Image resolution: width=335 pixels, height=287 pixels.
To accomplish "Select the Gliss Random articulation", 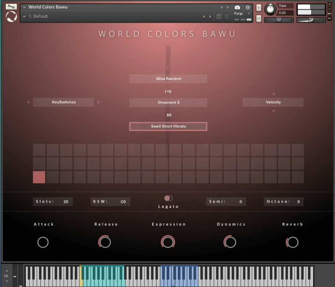I will (x=168, y=79).
